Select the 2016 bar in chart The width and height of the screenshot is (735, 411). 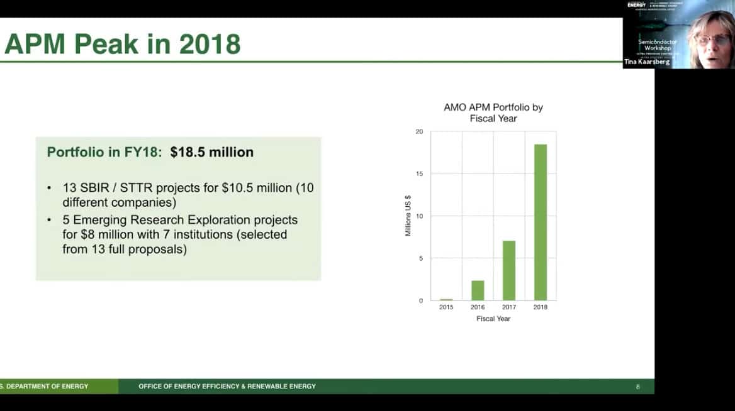(478, 290)
